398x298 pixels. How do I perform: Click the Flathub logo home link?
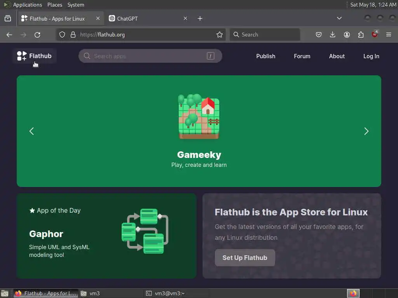[x=34, y=56]
